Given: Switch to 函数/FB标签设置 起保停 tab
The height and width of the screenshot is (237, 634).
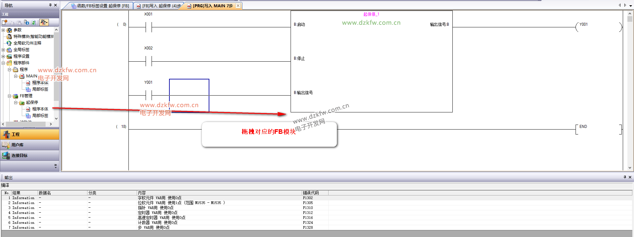Looking at the screenshot, I should pyautogui.click(x=100, y=6).
